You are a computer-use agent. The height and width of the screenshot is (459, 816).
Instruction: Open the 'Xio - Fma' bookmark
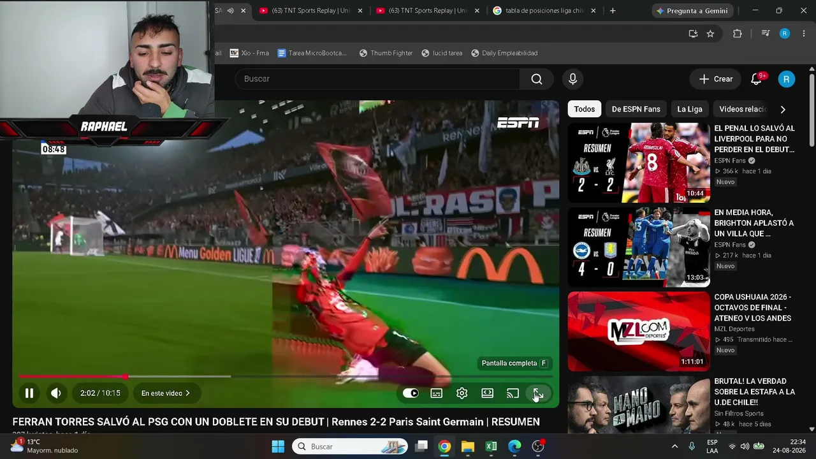(x=249, y=53)
